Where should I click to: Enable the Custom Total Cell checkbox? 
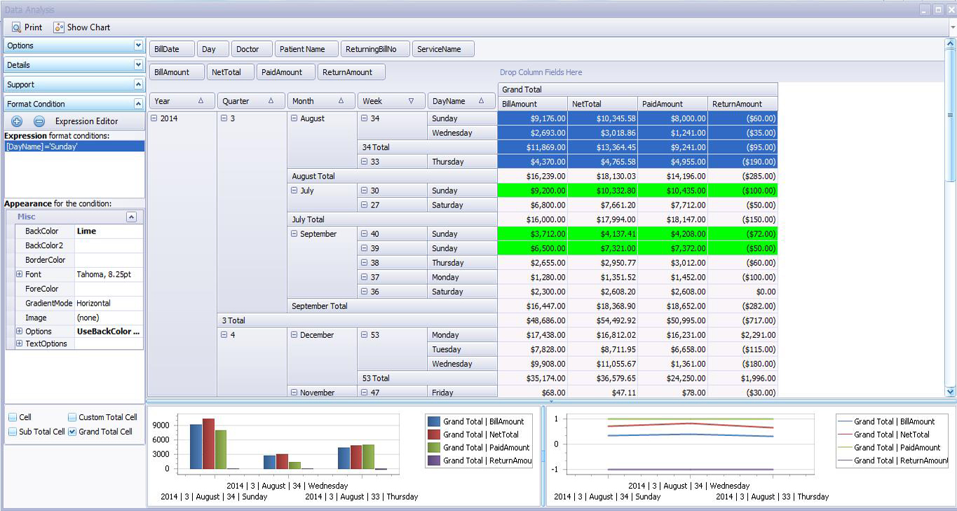pos(72,417)
